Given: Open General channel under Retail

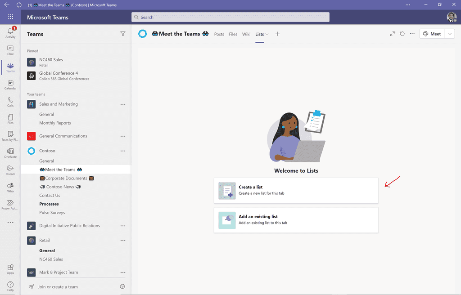Looking at the screenshot, I should tap(47, 250).
